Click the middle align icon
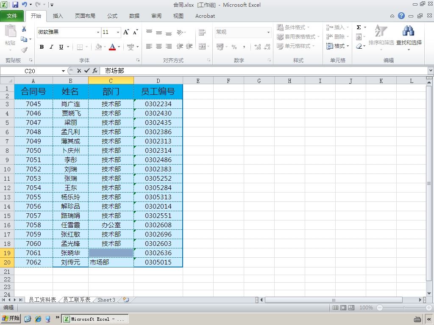The image size is (434, 325). click(159, 32)
